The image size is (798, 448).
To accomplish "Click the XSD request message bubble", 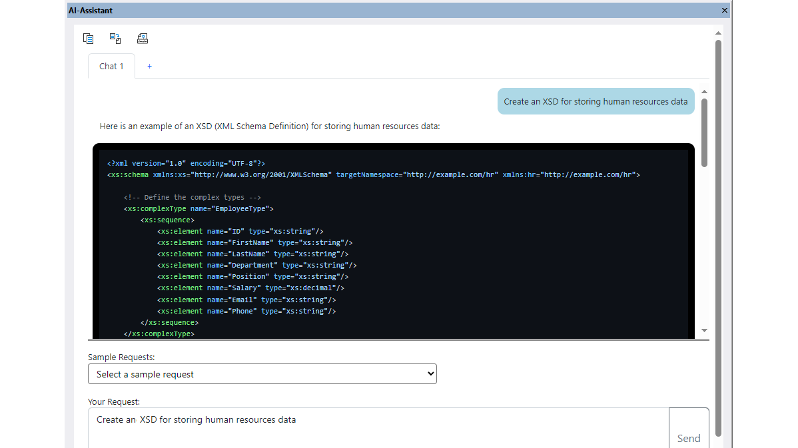I will click(596, 101).
